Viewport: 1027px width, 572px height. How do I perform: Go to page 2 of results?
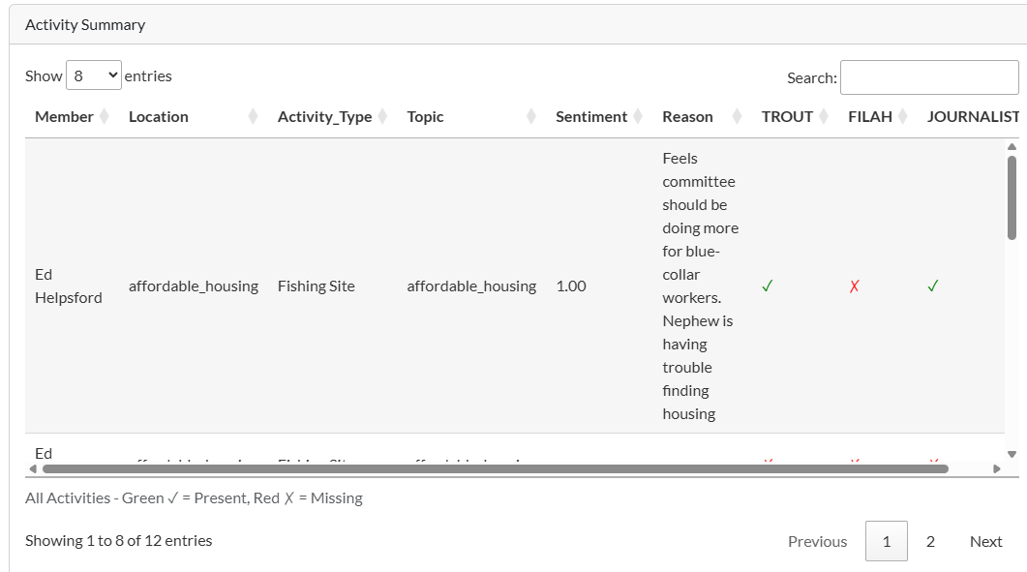coord(930,542)
